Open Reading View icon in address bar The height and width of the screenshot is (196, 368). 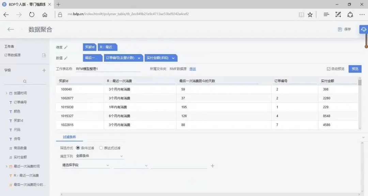pyautogui.click(x=302, y=14)
